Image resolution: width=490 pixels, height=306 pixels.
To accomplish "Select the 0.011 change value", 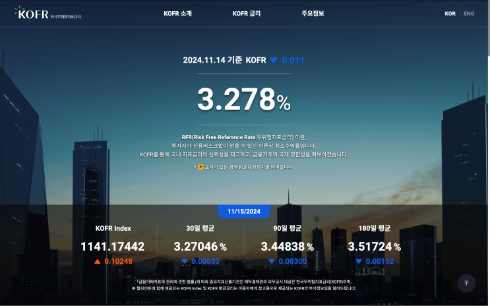I will [x=293, y=60].
